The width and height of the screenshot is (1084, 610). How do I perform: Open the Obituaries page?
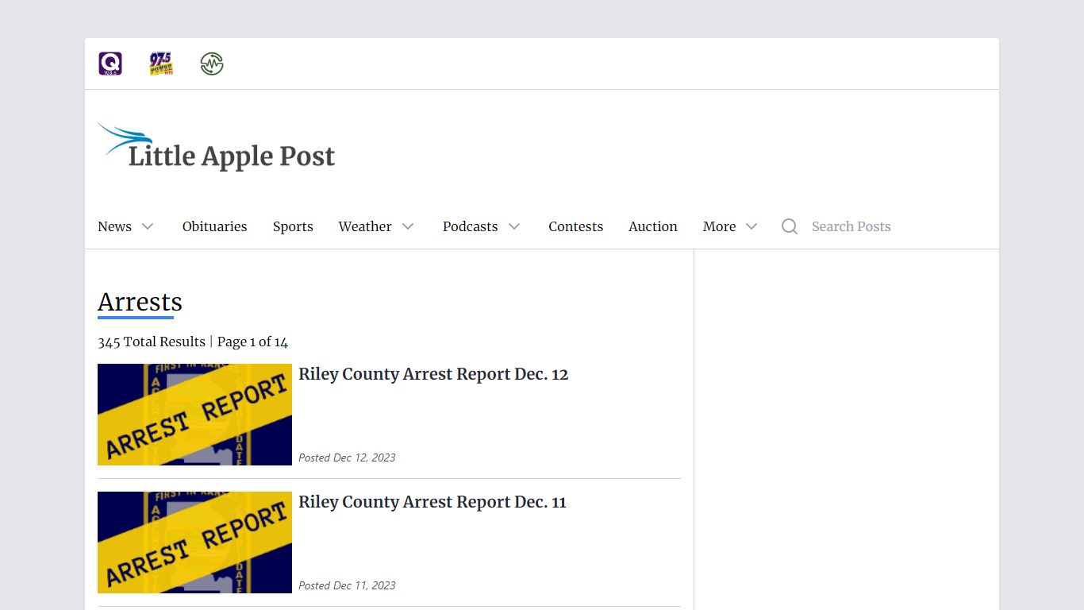215,226
